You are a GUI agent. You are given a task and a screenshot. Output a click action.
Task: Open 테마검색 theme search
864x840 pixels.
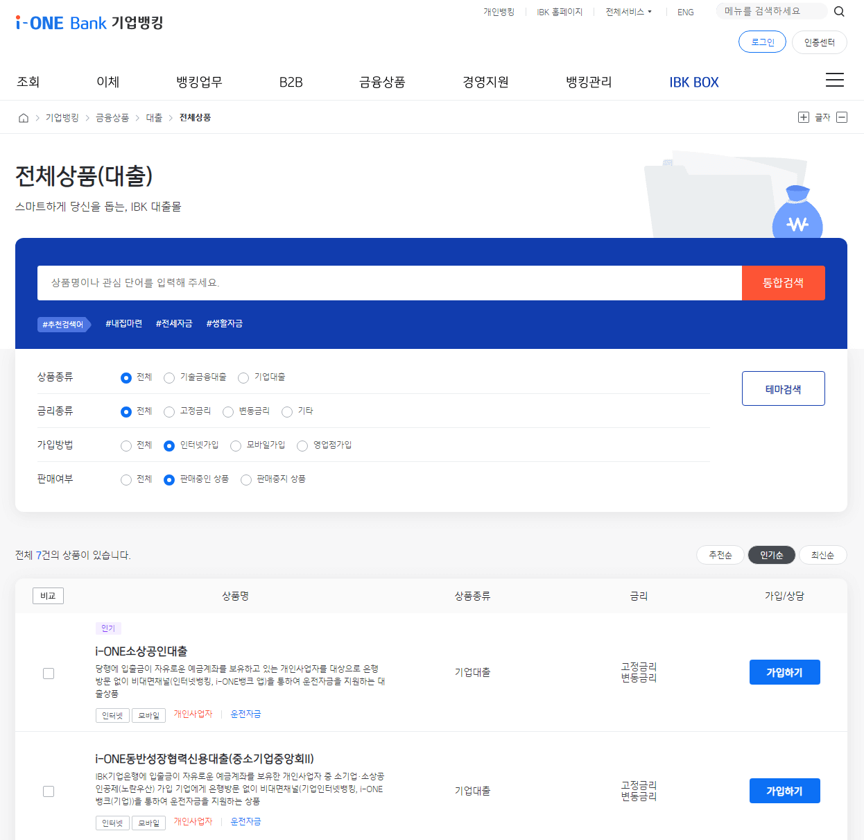pyautogui.click(x=783, y=388)
